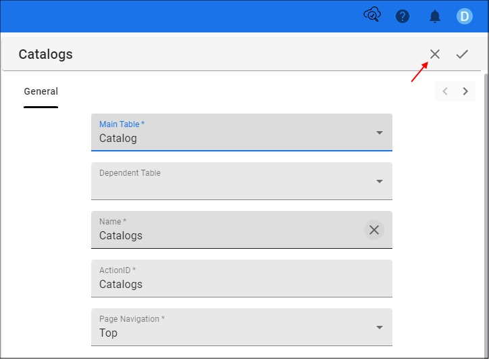Expand the Page Navigation dropdown
This screenshot has height=359, width=489.
[x=242, y=327]
